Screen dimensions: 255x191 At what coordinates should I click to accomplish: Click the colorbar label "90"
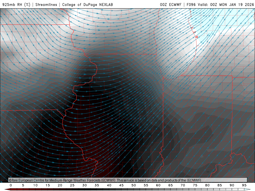(x=232, y=185)
